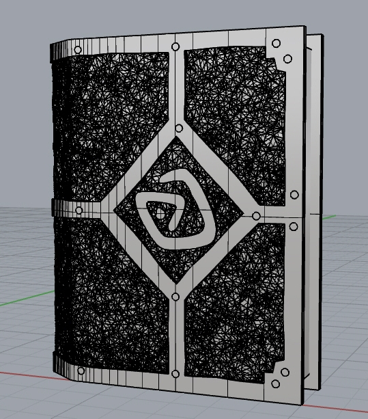Viewport: 368px width, 419px height.
Task: Pick the rivet on the lower-left spine corner
Action: tap(81, 370)
